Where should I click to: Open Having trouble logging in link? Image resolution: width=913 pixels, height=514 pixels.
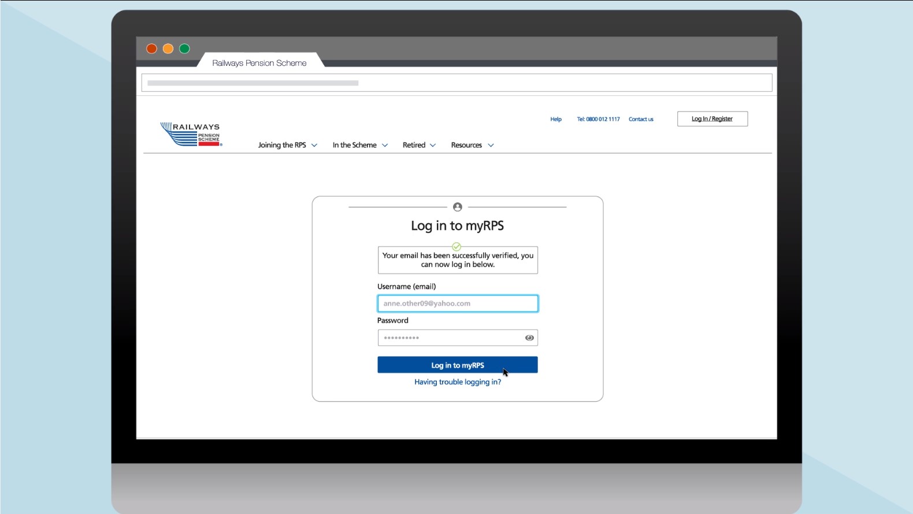tap(458, 382)
